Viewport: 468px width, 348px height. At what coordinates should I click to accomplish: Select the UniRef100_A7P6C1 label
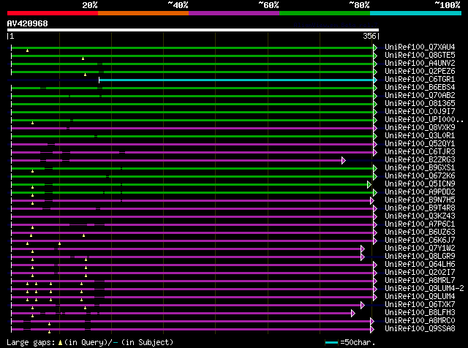pyautogui.click(x=420, y=224)
